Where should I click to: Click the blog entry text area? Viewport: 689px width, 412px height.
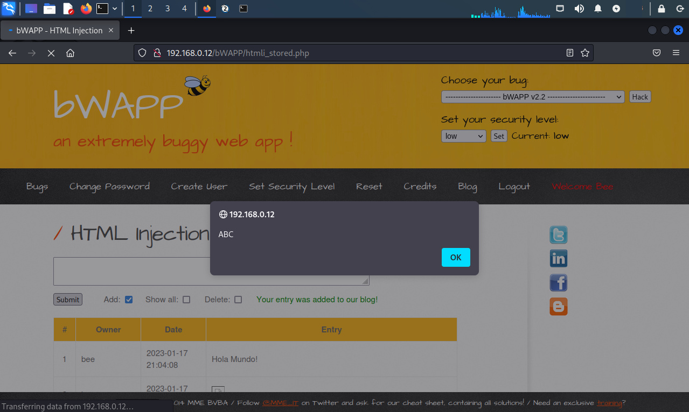129,271
